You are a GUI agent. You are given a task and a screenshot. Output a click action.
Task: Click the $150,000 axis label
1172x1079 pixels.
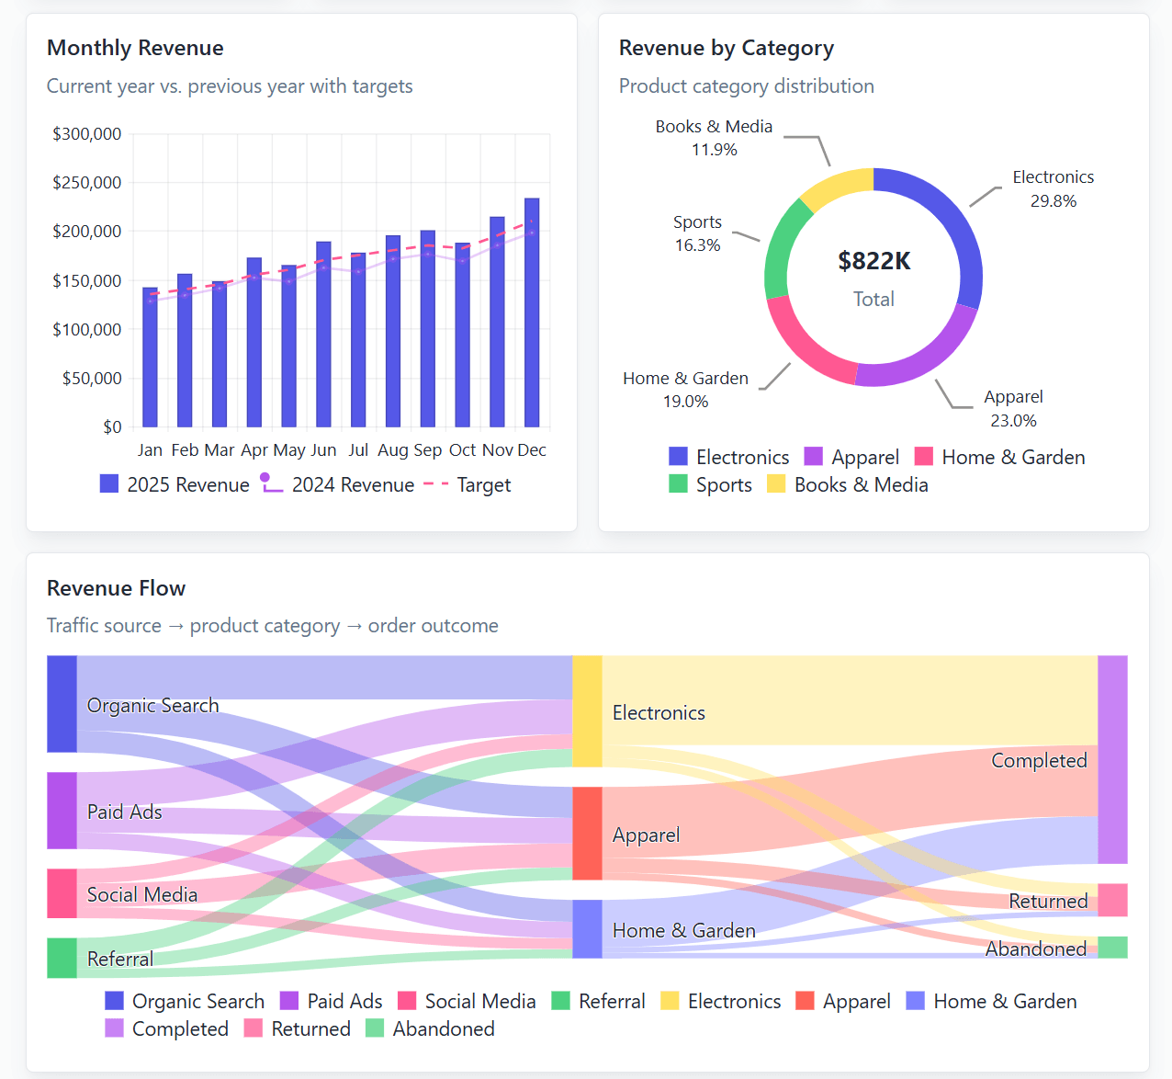coord(86,280)
